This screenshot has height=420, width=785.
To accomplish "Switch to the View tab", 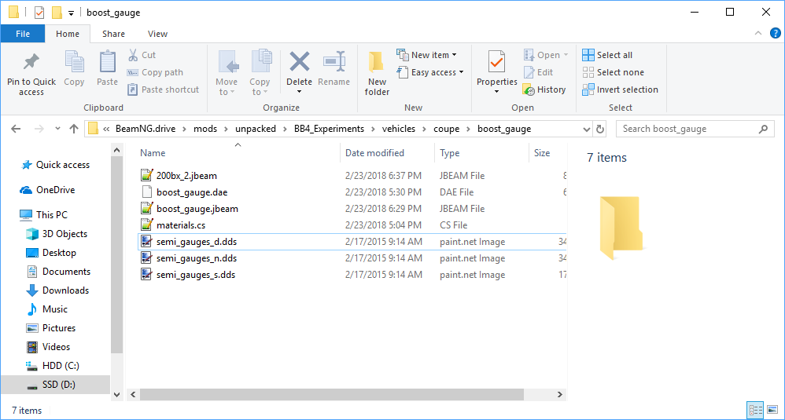I will [157, 34].
